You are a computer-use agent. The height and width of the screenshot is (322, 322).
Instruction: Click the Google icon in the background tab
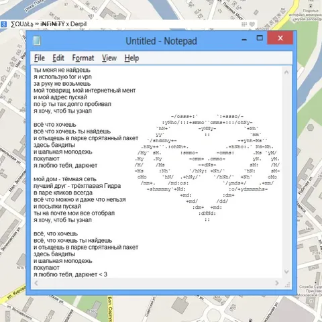pyautogui.click(x=4, y=24)
